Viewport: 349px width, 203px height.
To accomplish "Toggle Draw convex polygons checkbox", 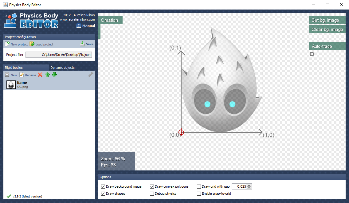I will [152, 186].
